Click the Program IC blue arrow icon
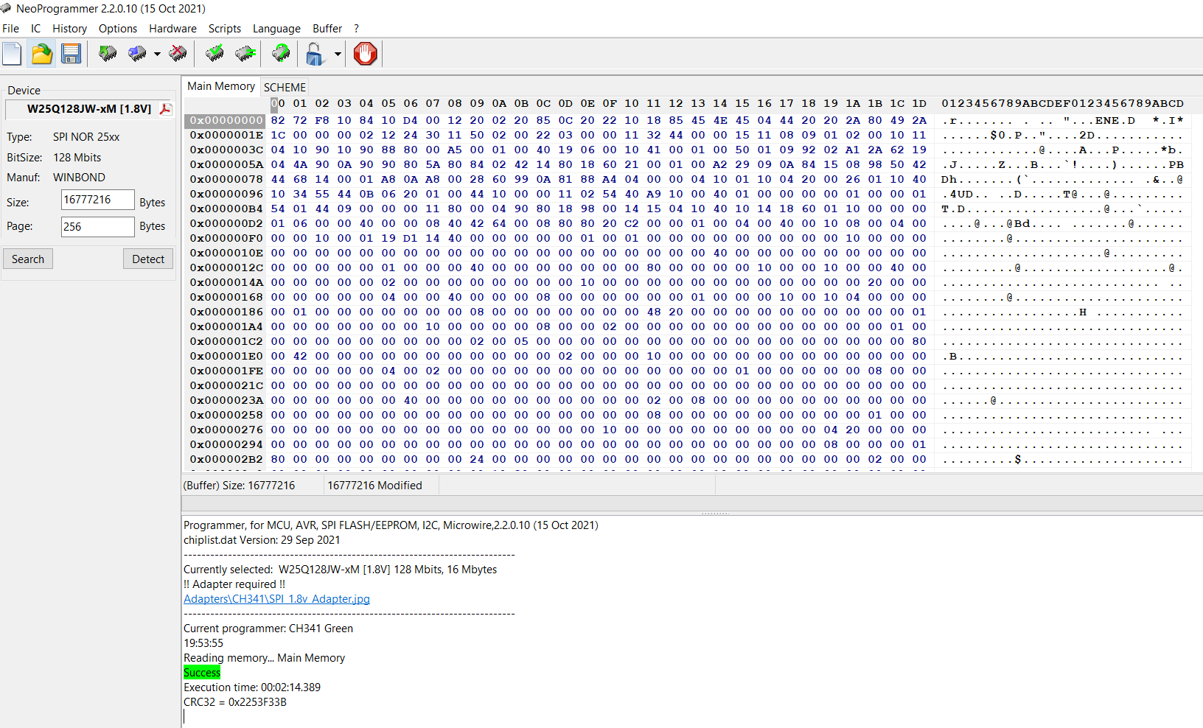This screenshot has height=728, width=1203. (137, 54)
